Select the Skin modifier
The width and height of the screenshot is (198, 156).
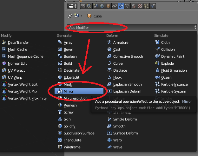tap(64, 119)
